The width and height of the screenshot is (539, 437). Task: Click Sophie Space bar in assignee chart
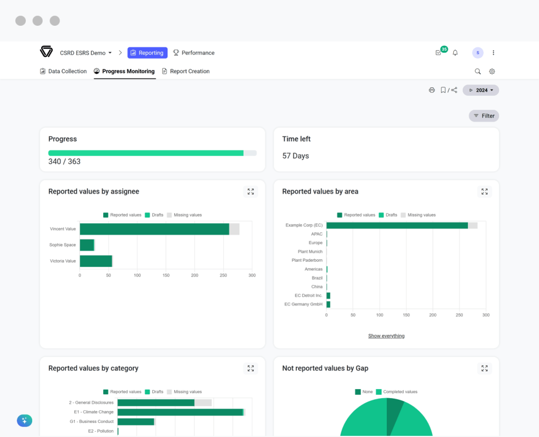(87, 245)
